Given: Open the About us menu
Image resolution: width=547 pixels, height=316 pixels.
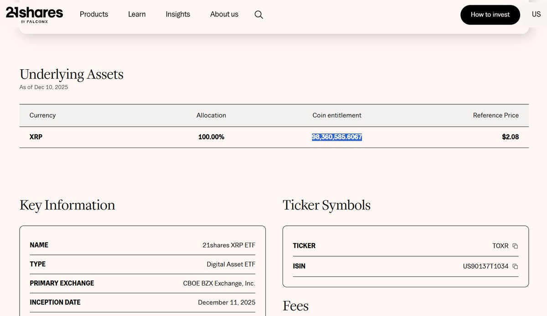Looking at the screenshot, I should tap(224, 14).
